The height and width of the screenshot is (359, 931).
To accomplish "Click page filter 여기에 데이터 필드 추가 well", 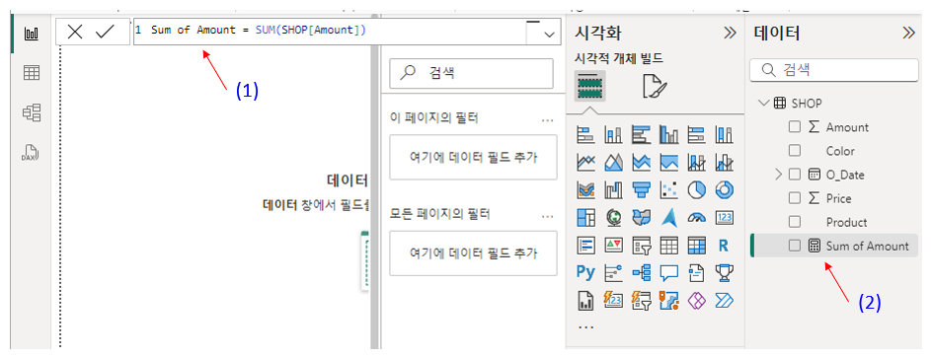I will point(473,157).
